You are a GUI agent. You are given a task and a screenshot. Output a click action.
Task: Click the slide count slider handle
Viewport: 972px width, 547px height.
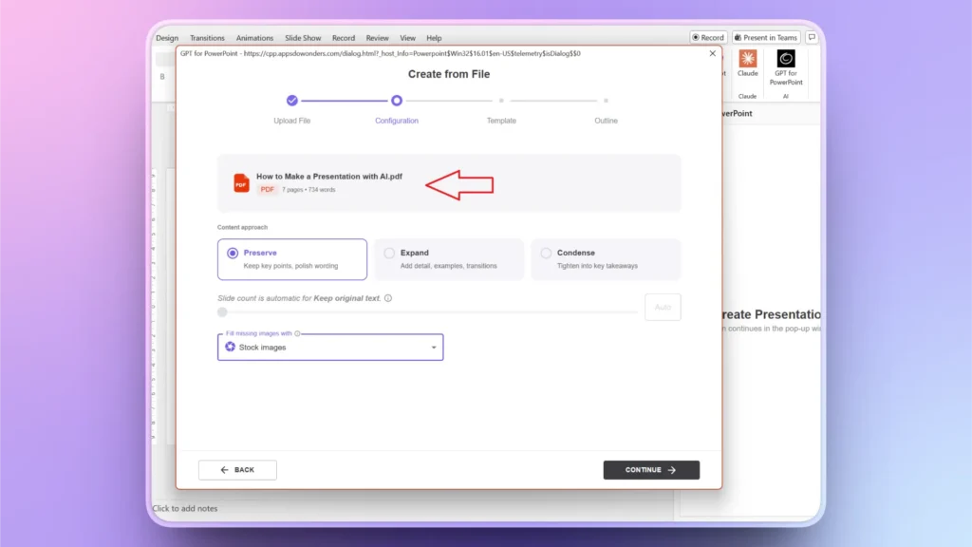click(222, 311)
